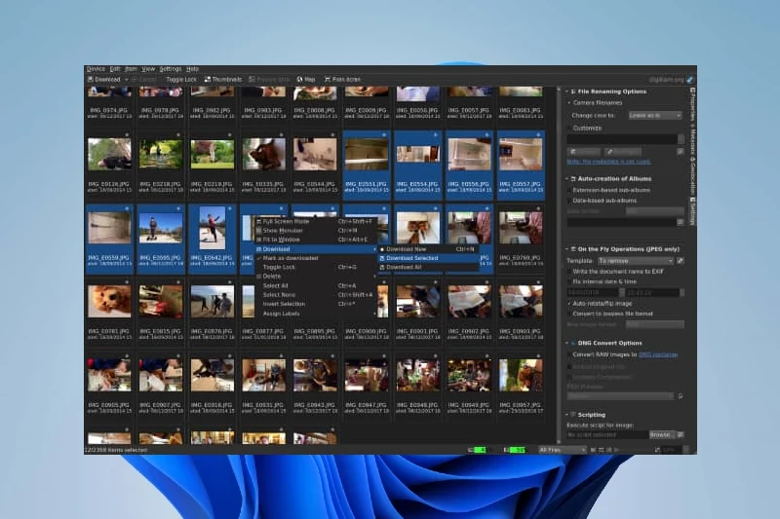Screen dimensions: 780x519
Task: Open the Properties sidebar tab
Action: [x=692, y=105]
